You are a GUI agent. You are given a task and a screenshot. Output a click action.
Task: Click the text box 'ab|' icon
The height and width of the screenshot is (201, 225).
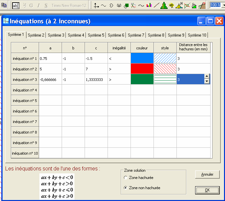(16, 5)
